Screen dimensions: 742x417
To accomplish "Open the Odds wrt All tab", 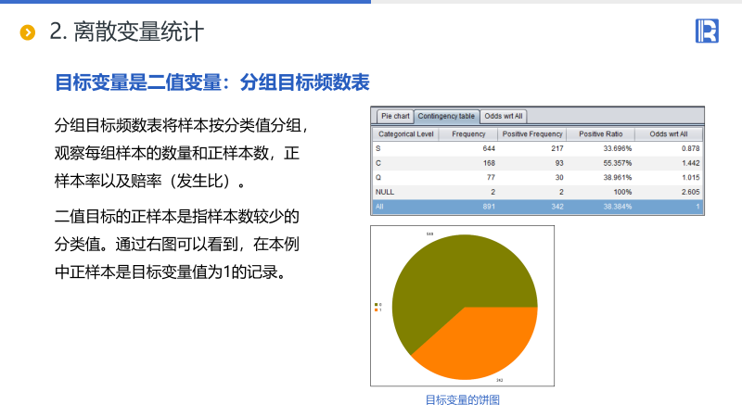I will [504, 116].
